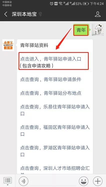
Task: Open the 福田区青年驿站申请入口 link
Action: click(x=55, y=131)
